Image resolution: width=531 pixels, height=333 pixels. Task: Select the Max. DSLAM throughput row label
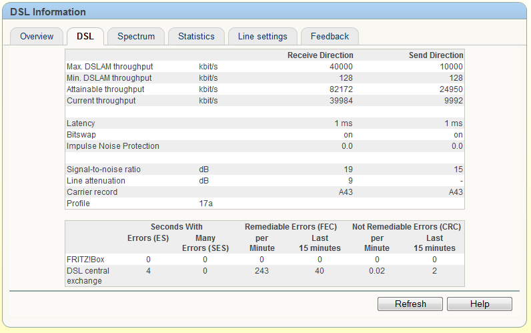[x=109, y=67]
